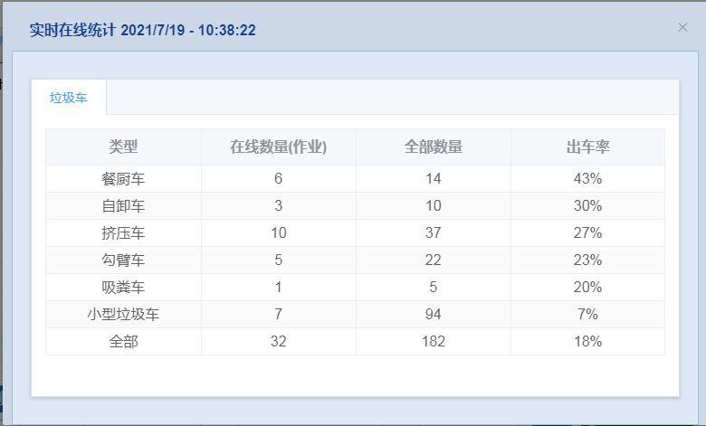Click the 20% rate for 吸粪车
Viewport: 706px width, 426px height.
587,287
